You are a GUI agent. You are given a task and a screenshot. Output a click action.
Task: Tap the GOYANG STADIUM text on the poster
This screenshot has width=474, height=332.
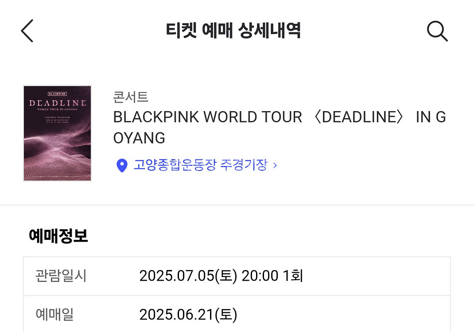[58, 117]
